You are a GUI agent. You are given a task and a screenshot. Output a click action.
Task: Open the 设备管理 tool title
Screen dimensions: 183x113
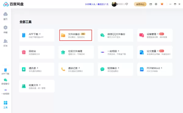coord(151,34)
